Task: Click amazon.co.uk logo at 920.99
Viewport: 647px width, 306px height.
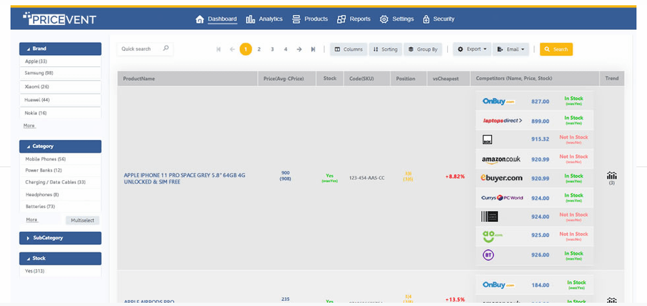Action: 501,159
